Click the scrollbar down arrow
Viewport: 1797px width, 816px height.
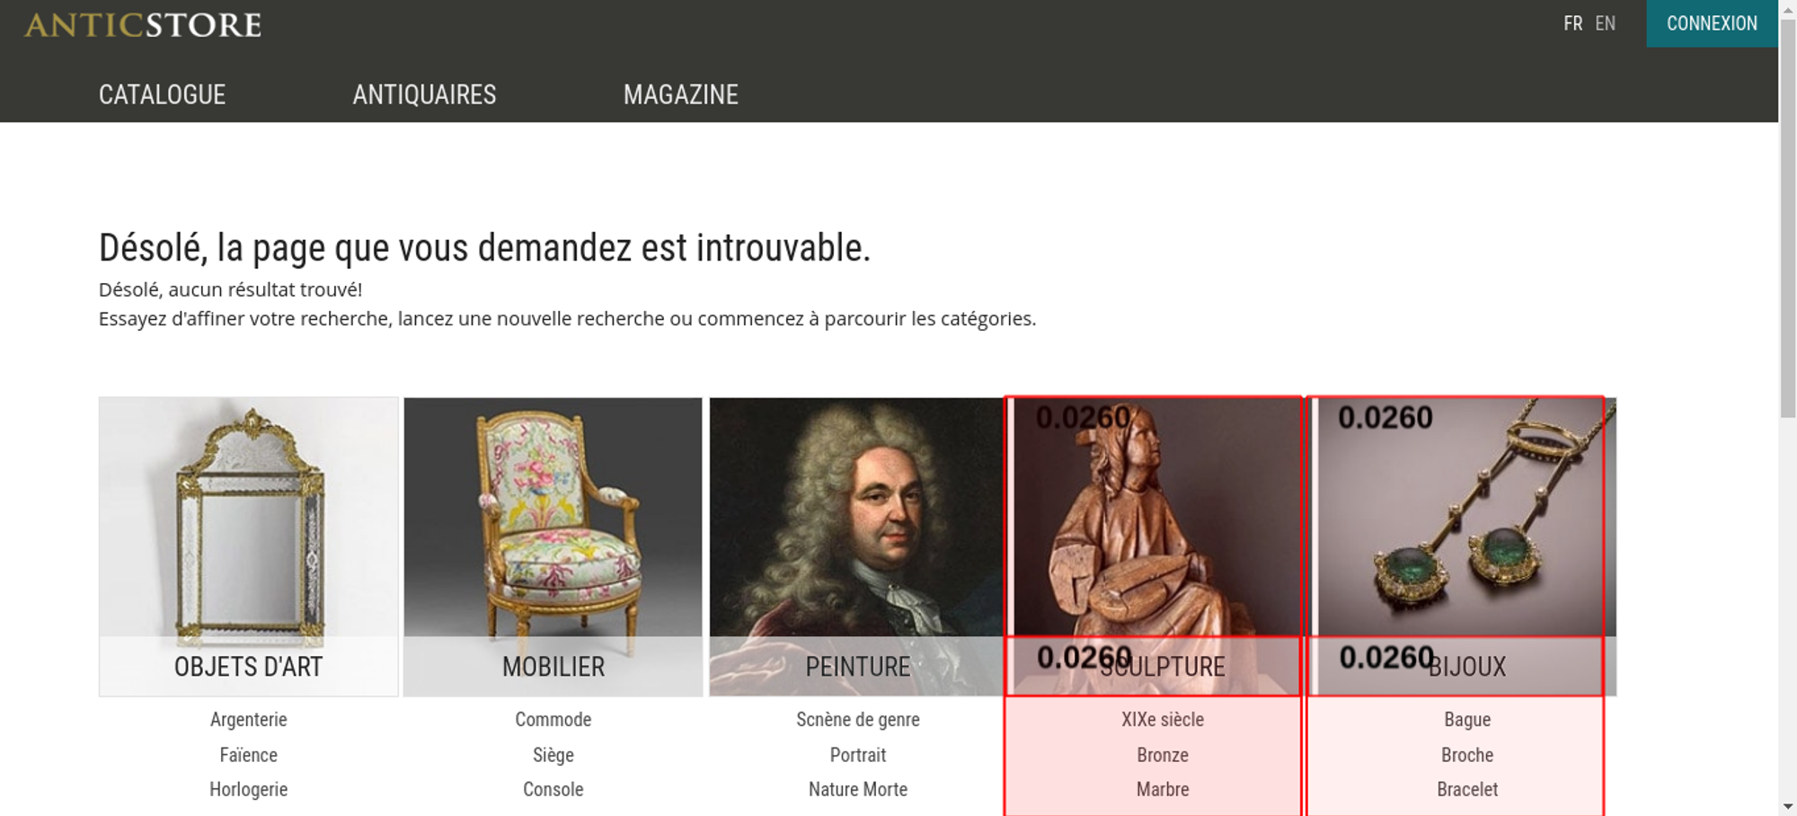[1788, 806]
